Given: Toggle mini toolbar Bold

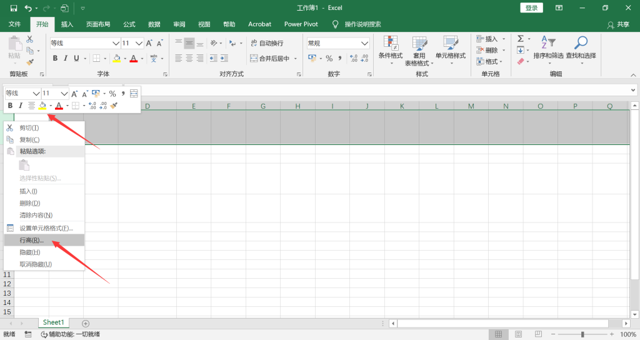Looking at the screenshot, I should [x=10, y=106].
